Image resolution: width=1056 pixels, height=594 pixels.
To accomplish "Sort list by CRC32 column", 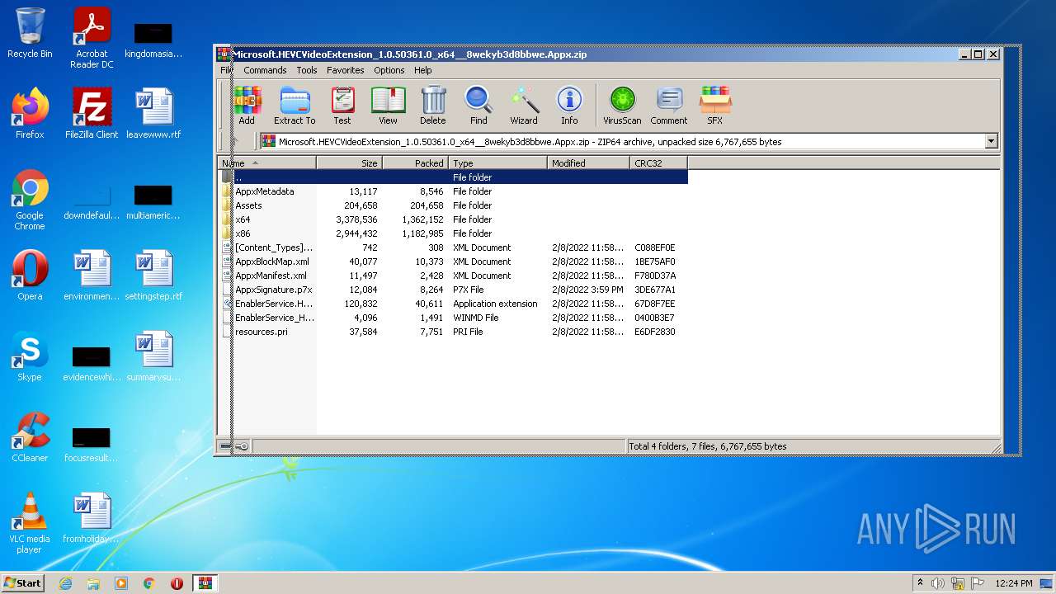I will tap(658, 163).
